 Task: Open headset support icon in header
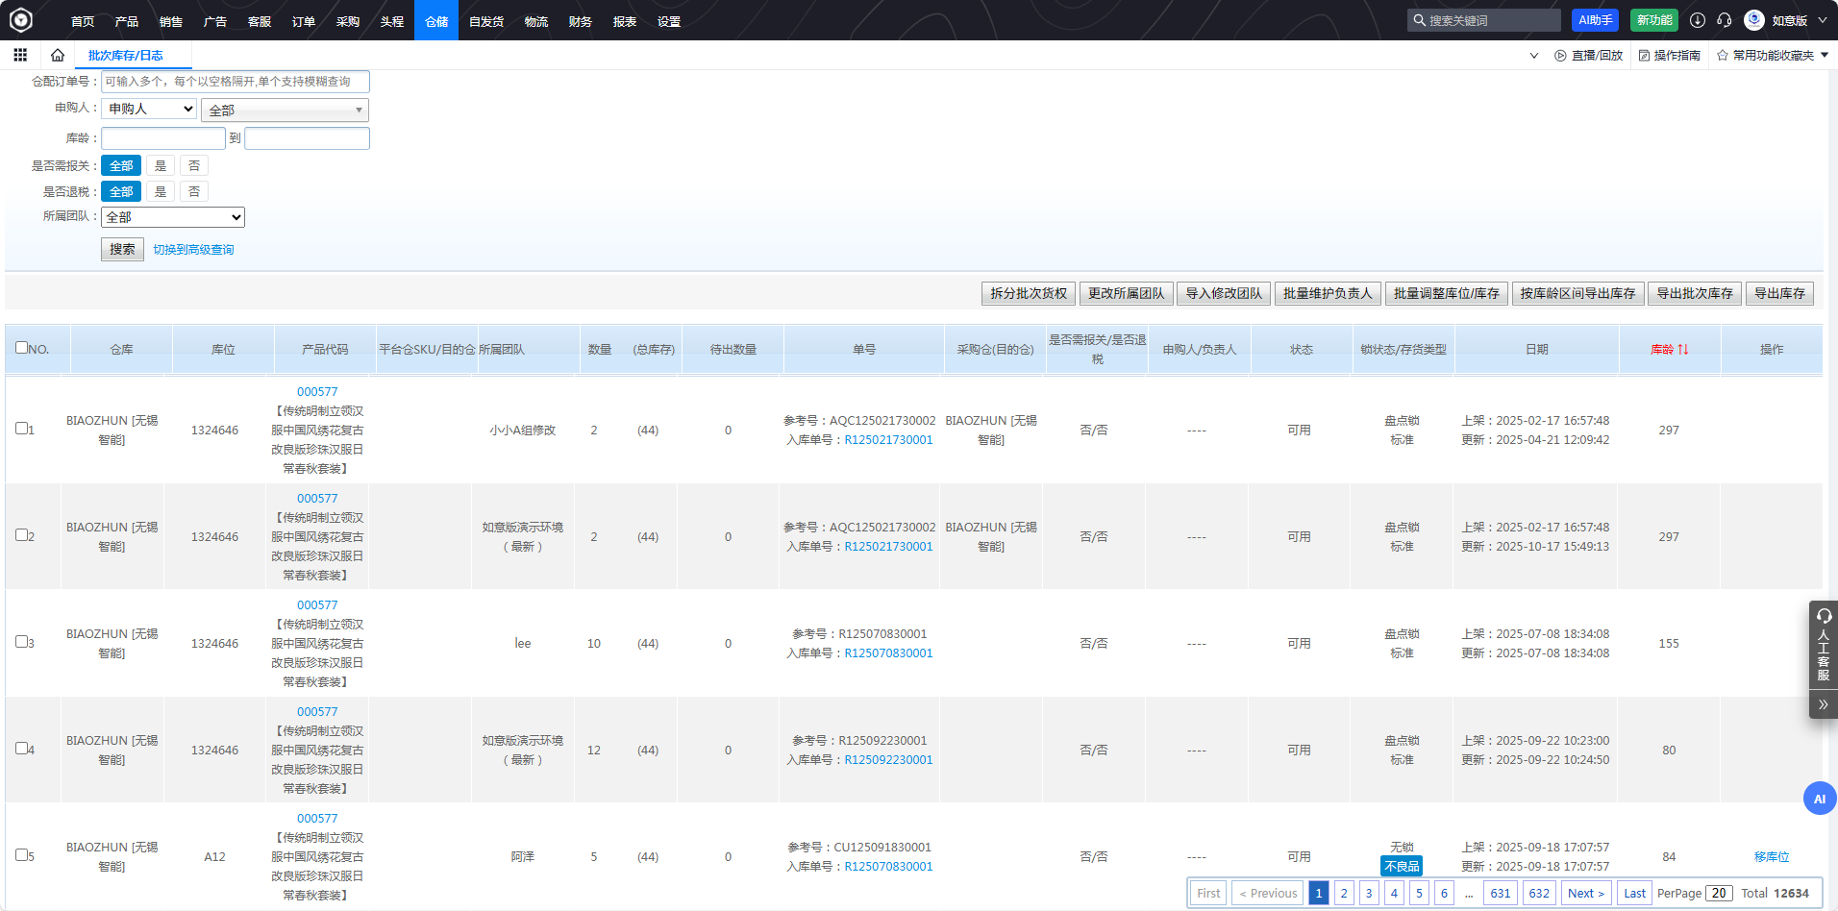coord(1725,20)
